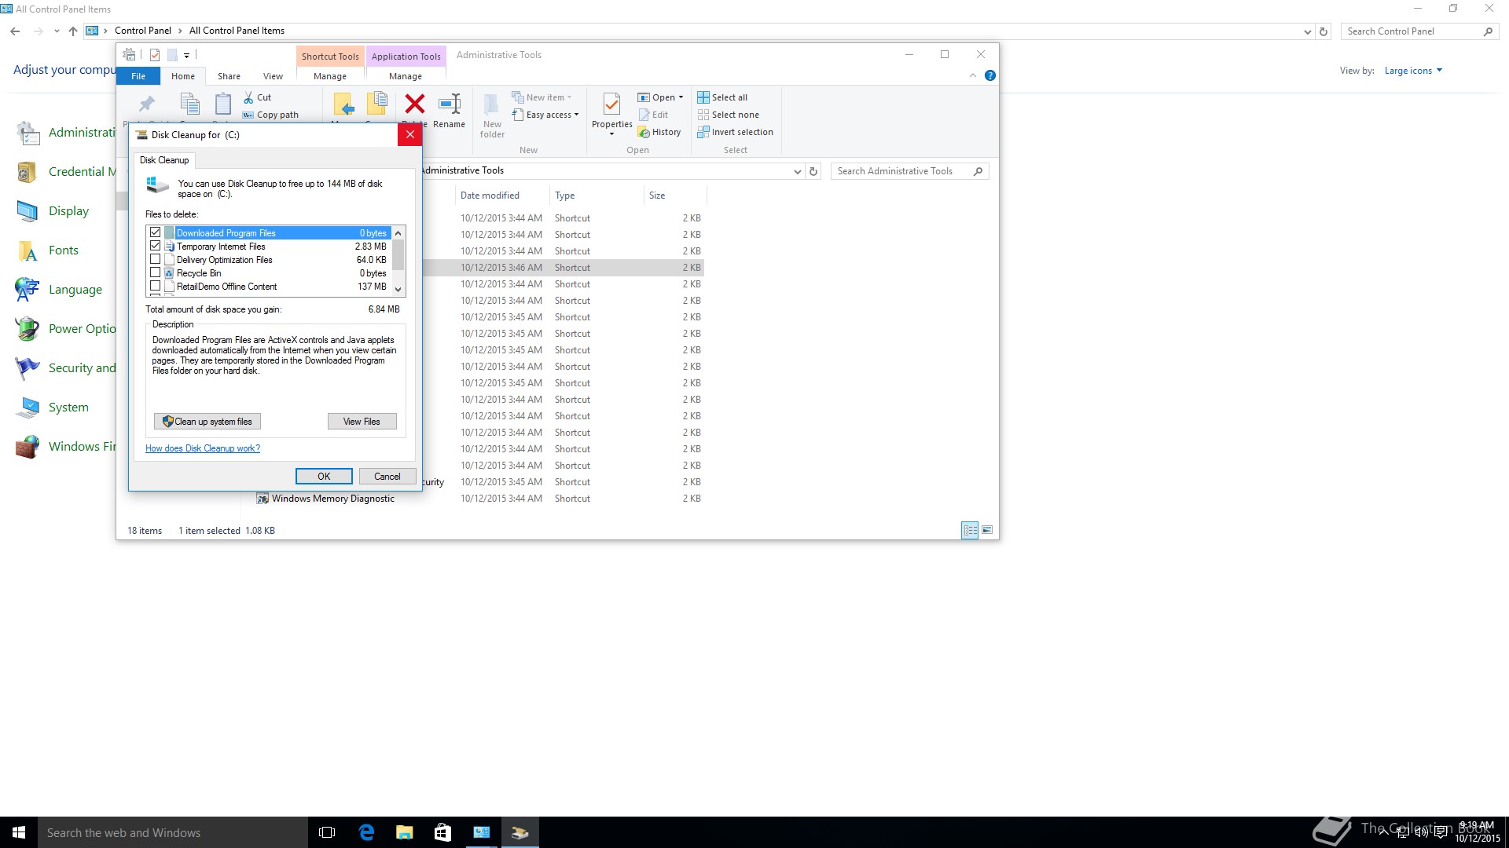Open the View by Large icons dropdown
This screenshot has height=848, width=1509.
(1413, 71)
